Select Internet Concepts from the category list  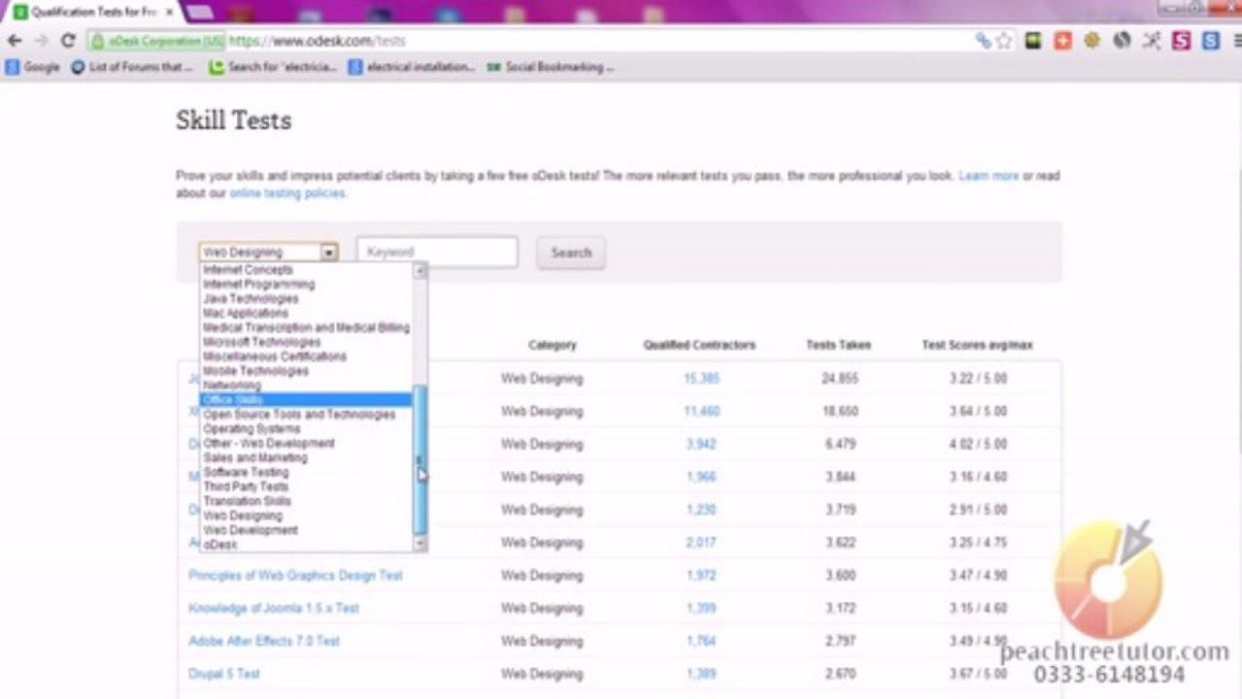248,270
